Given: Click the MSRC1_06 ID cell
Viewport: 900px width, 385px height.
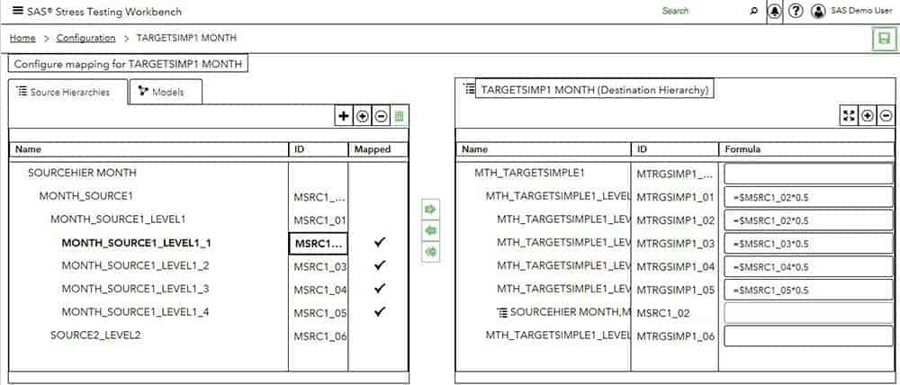Looking at the screenshot, I should tap(319, 336).
